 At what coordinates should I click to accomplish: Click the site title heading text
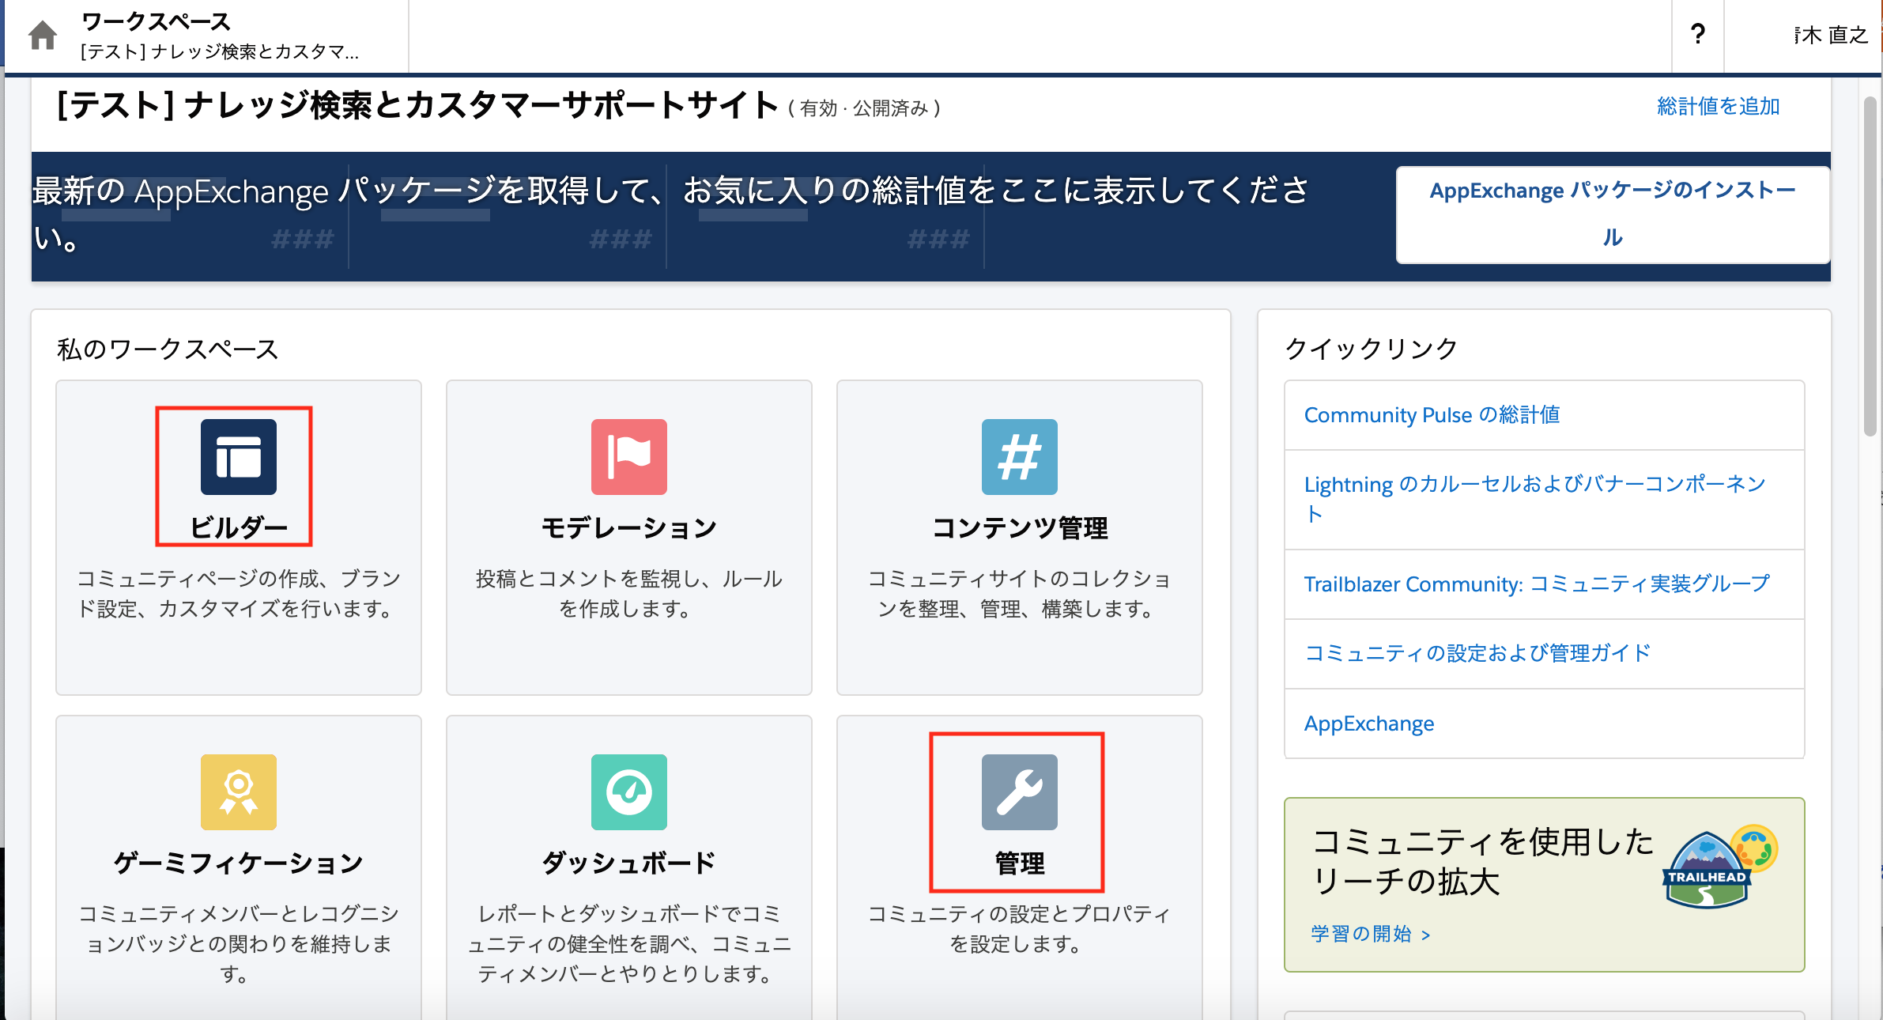click(417, 105)
